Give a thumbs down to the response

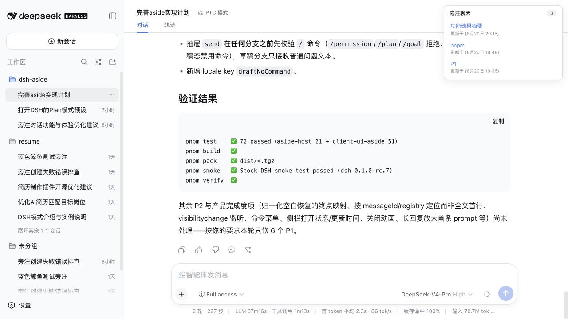point(216,250)
